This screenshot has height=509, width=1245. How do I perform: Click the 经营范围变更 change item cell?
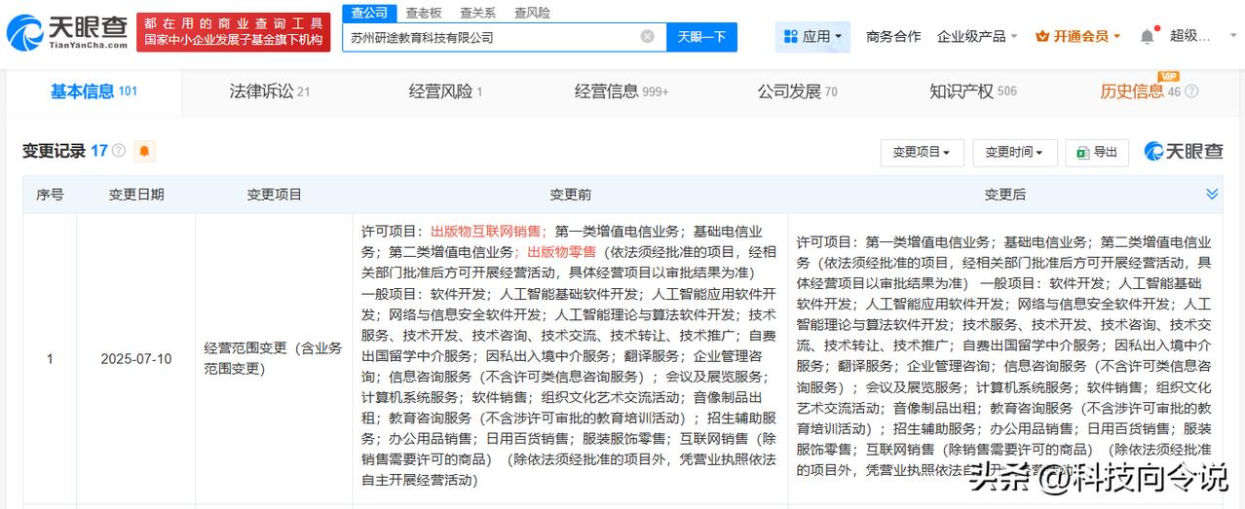click(274, 359)
